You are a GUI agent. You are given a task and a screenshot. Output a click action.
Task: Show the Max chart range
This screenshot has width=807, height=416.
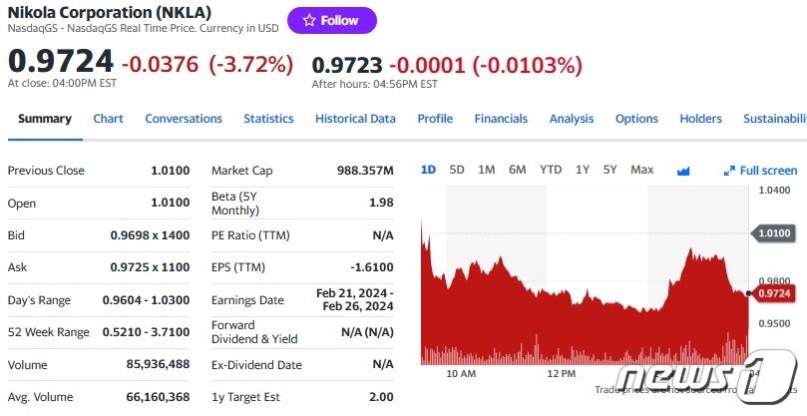pos(641,170)
